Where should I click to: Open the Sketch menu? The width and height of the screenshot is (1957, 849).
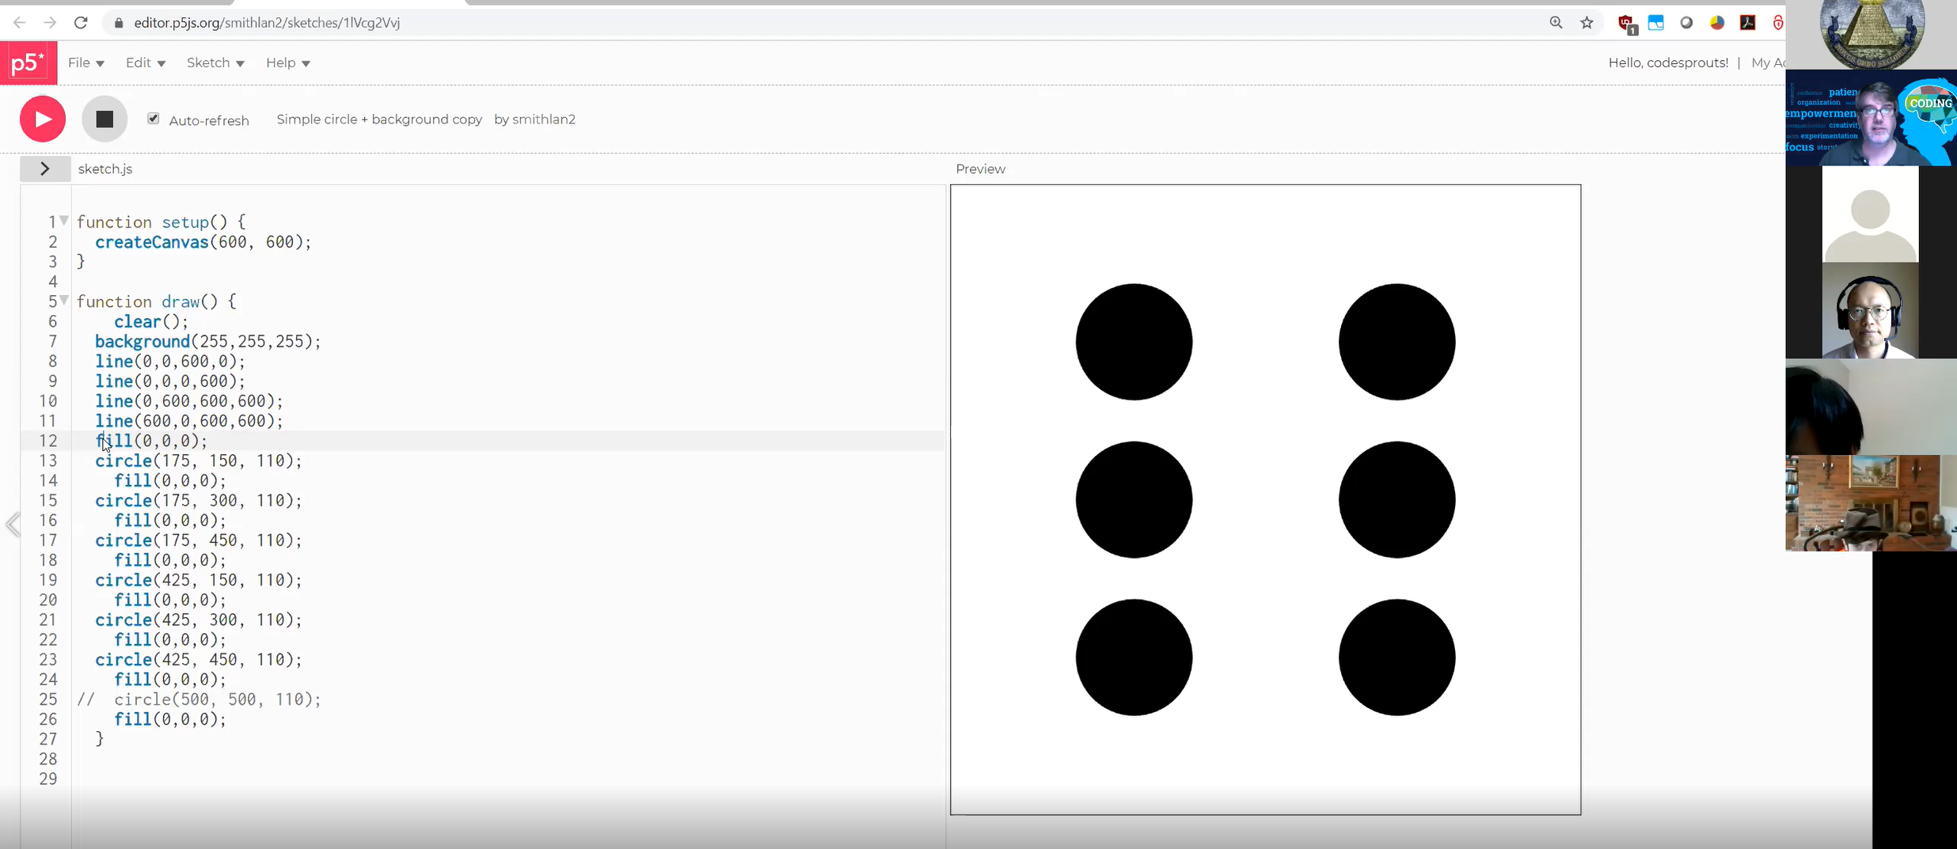click(215, 63)
